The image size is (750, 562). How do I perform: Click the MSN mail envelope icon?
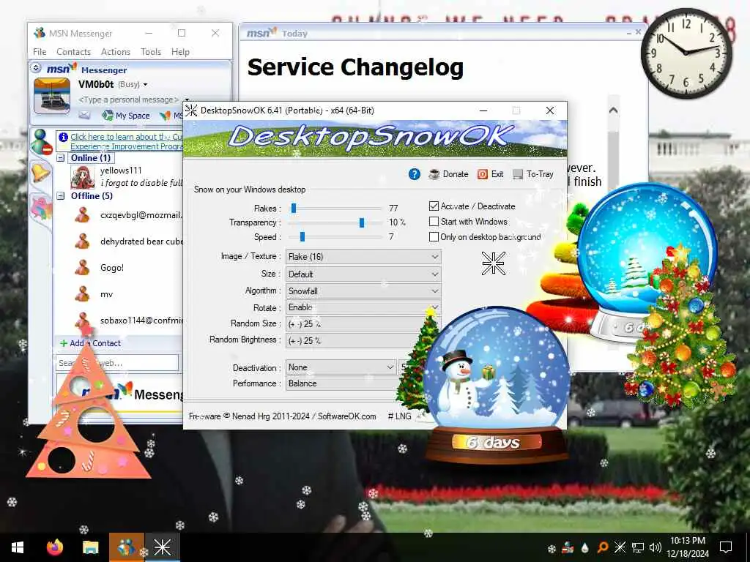(x=84, y=115)
